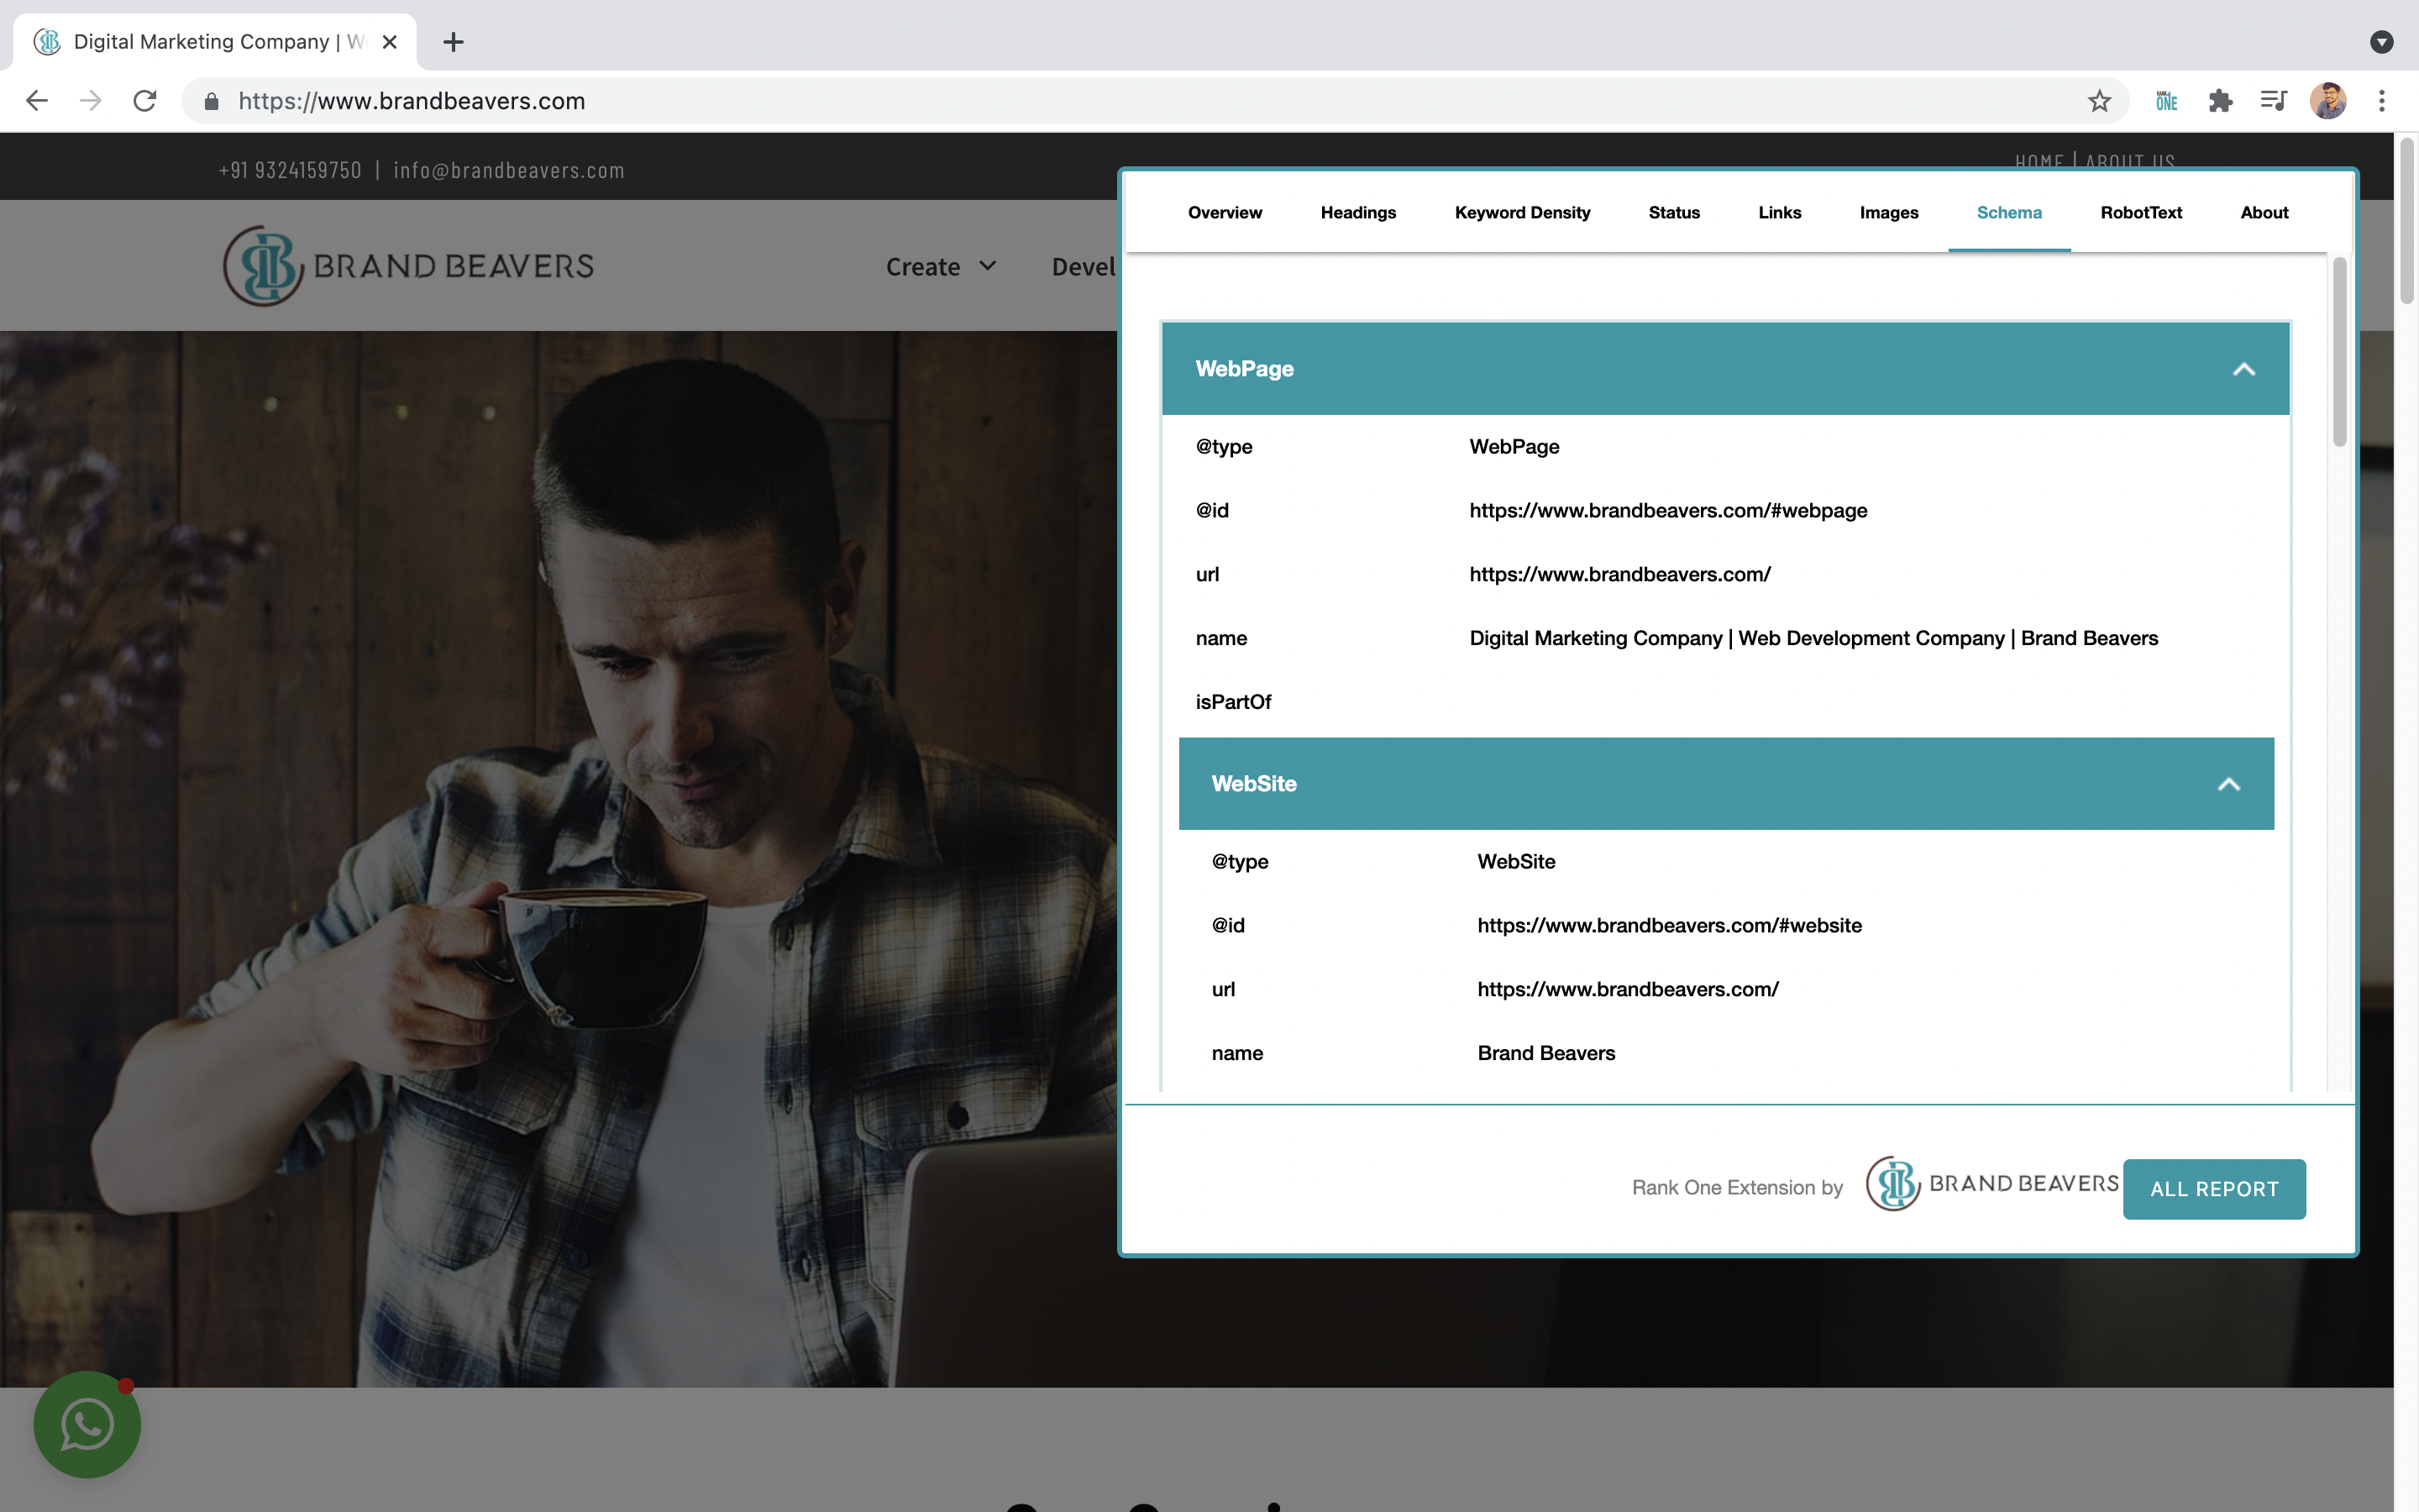Open the Chrome three-dot menu
The height and width of the screenshot is (1512, 2419).
tap(2383, 100)
